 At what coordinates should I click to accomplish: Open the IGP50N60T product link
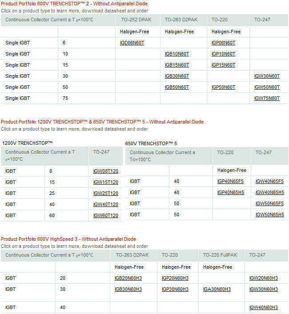223,87
